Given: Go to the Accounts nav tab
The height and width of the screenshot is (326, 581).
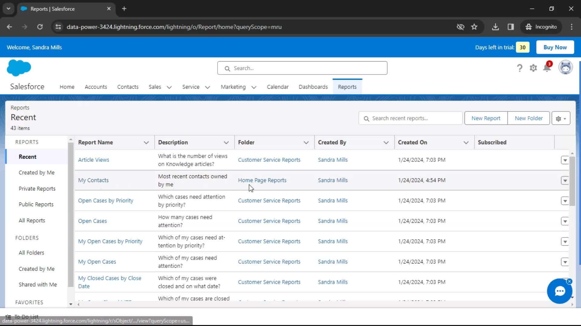Looking at the screenshot, I should [96, 87].
